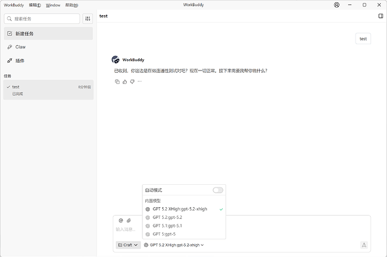This screenshot has height=257, width=387.
Task: Click the send message icon
Action: tap(364, 245)
